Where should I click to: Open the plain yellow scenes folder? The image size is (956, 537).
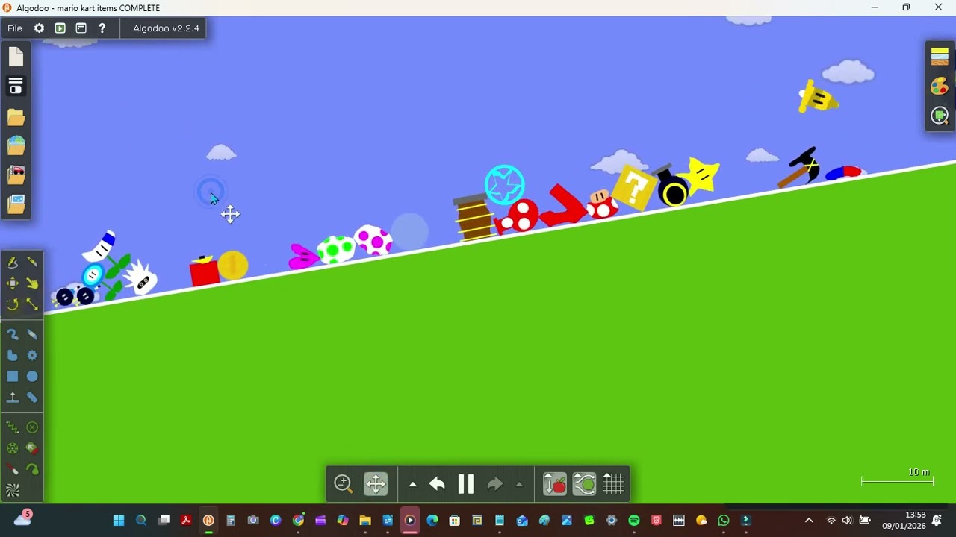coord(16,117)
